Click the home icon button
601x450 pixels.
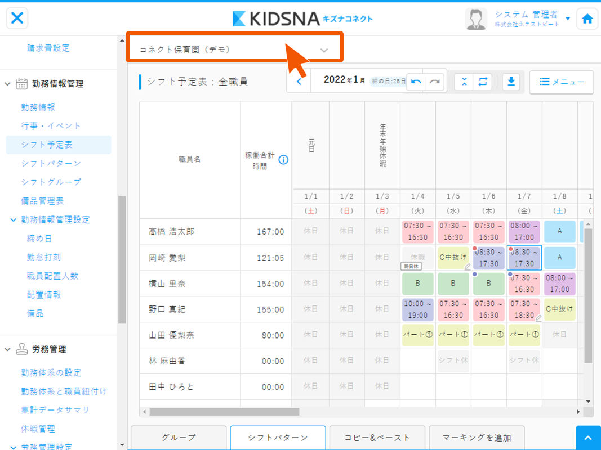click(587, 19)
